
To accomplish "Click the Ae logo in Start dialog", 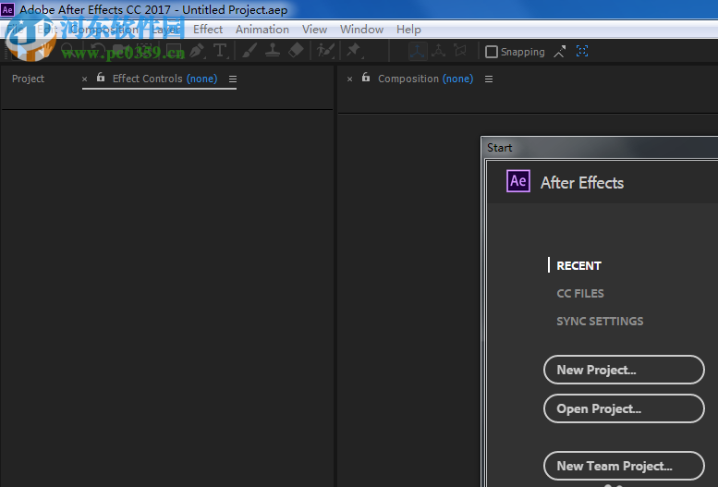I will (x=518, y=181).
